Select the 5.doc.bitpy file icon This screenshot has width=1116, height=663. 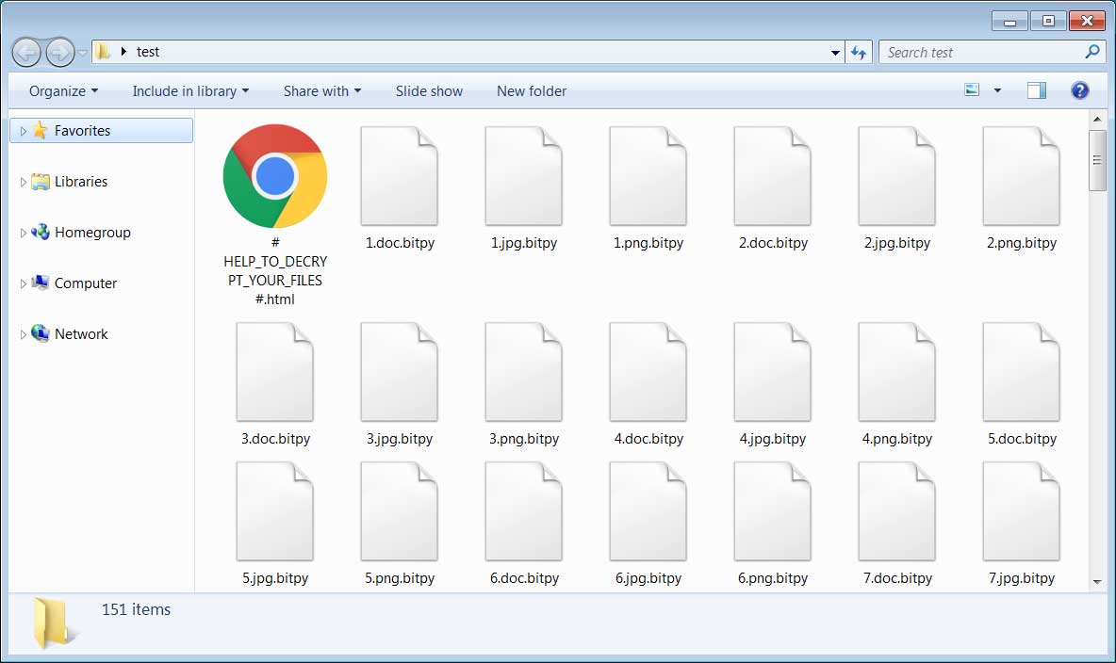click(x=1022, y=372)
